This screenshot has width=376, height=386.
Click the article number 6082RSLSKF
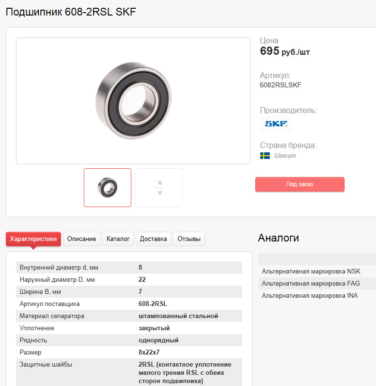tap(281, 85)
